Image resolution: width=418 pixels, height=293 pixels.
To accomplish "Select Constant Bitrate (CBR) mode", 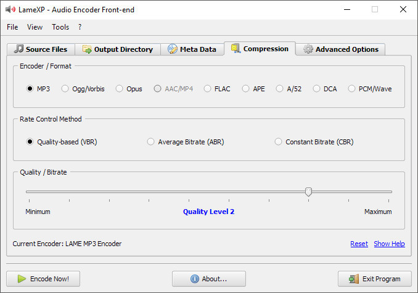I will 279,142.
